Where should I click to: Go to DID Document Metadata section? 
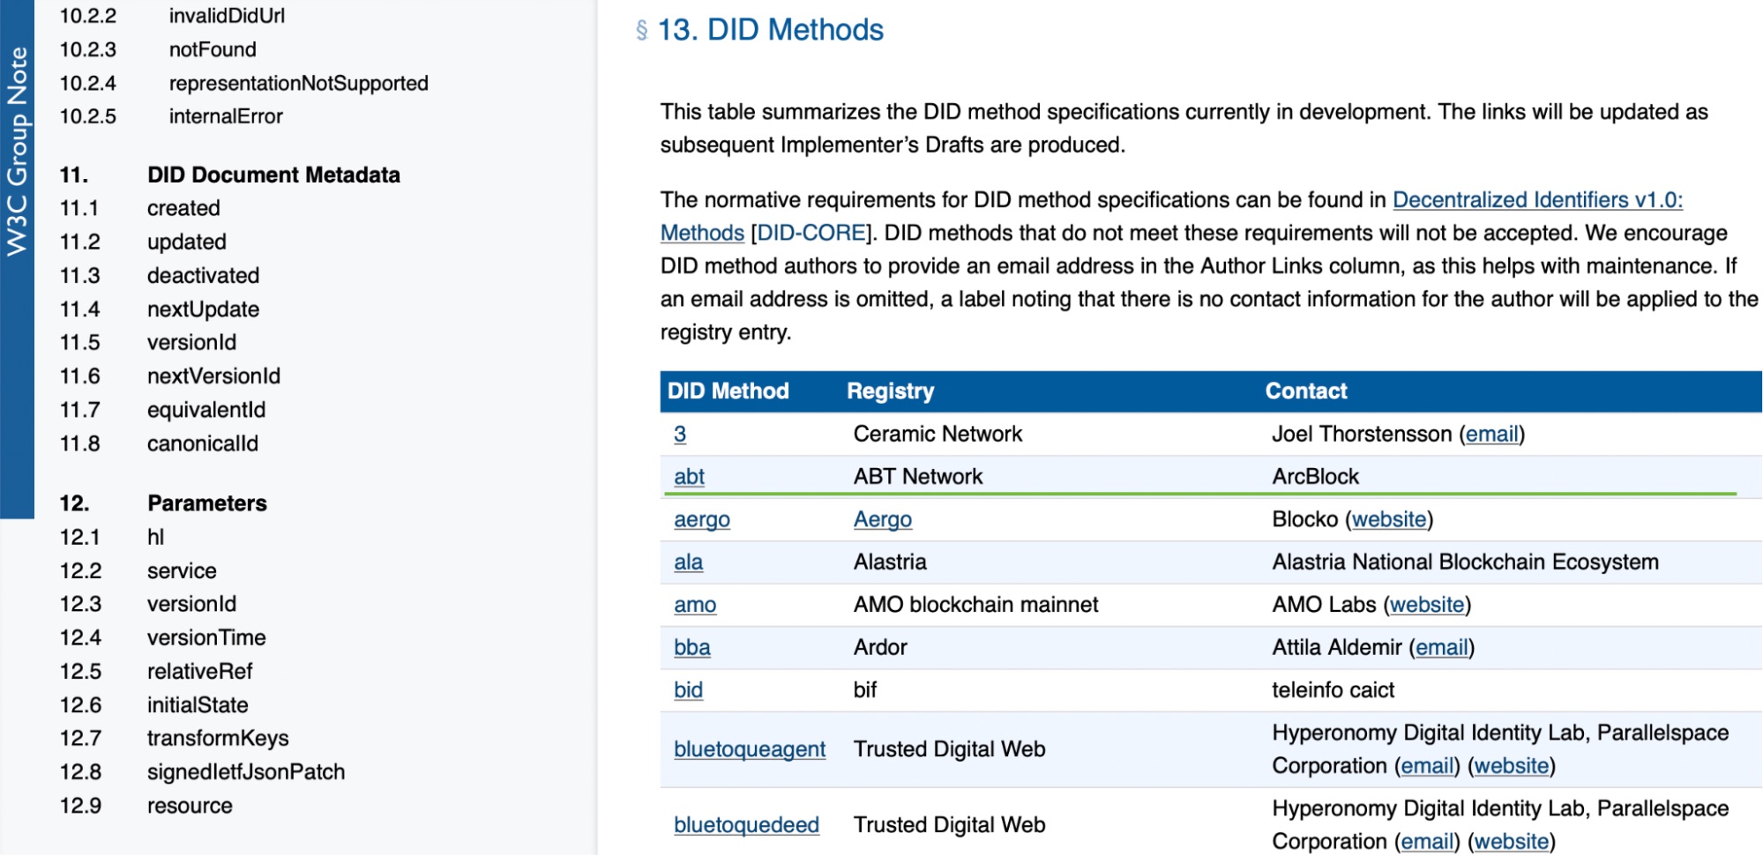(x=273, y=175)
